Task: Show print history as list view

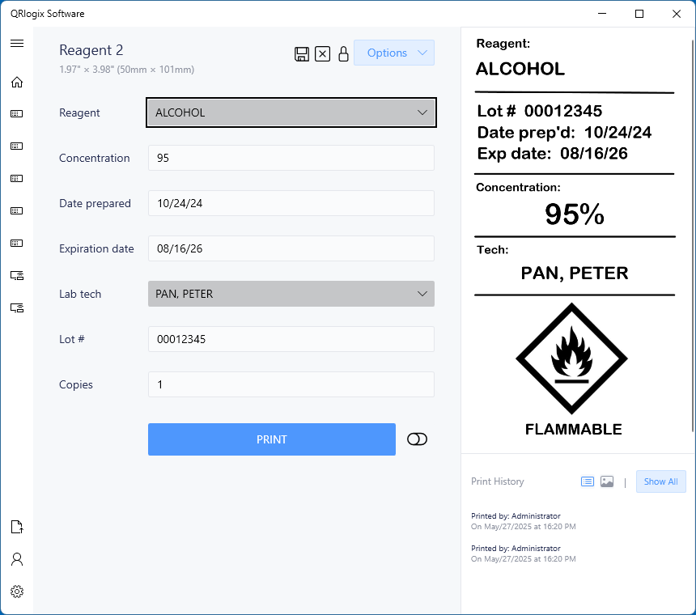Action: point(588,481)
